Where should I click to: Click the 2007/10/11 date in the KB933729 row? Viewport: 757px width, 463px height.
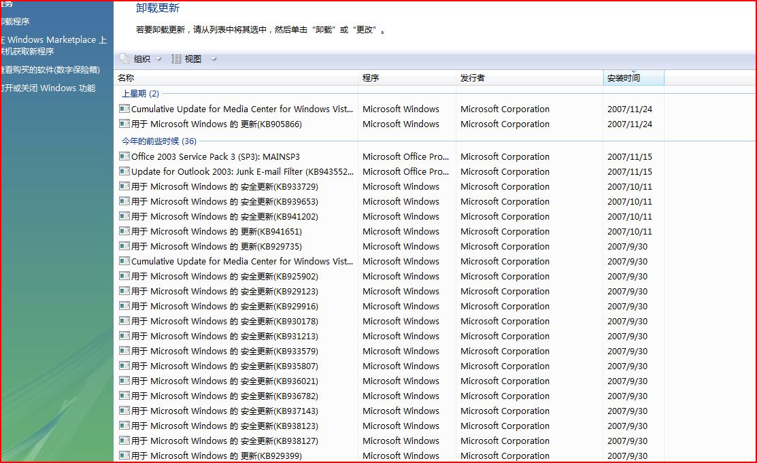point(630,186)
